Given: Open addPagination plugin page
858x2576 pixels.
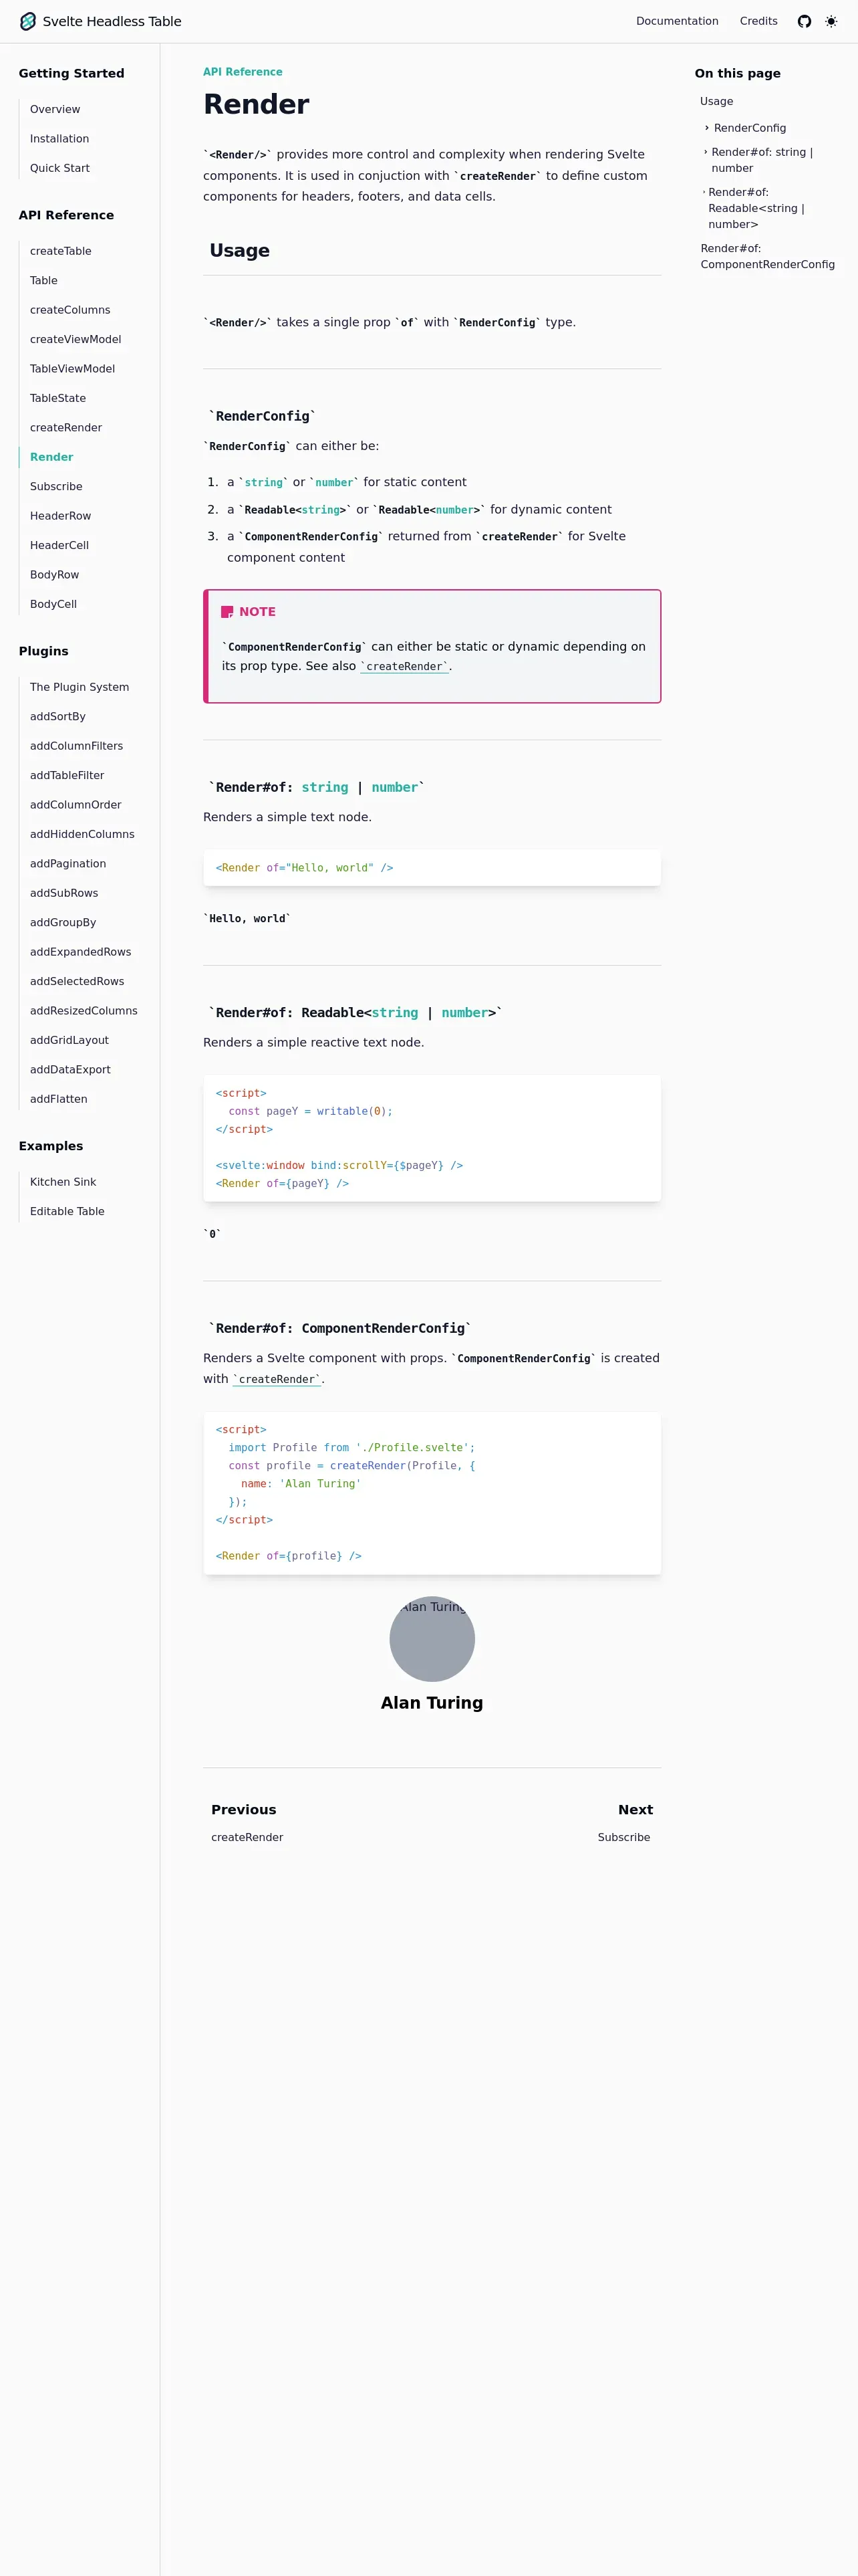Looking at the screenshot, I should coord(68,864).
